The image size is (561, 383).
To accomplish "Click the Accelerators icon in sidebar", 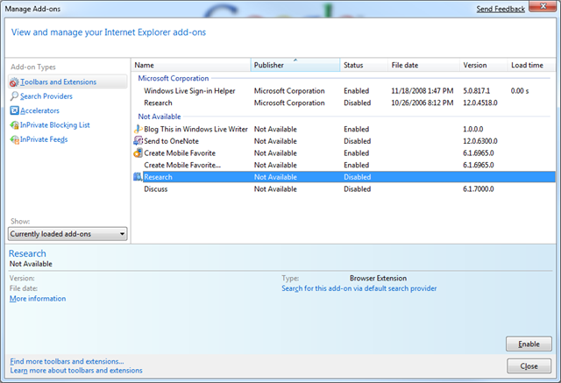I will coord(14,110).
